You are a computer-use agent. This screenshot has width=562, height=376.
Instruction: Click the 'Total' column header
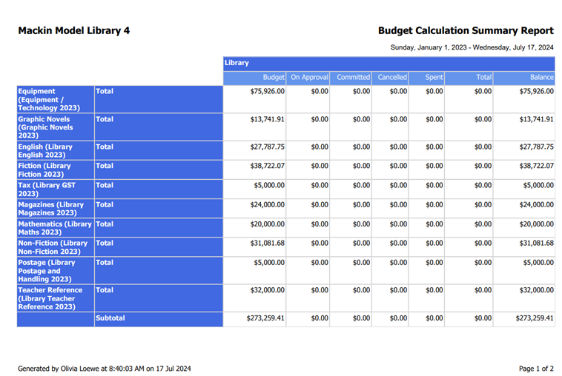coord(469,78)
